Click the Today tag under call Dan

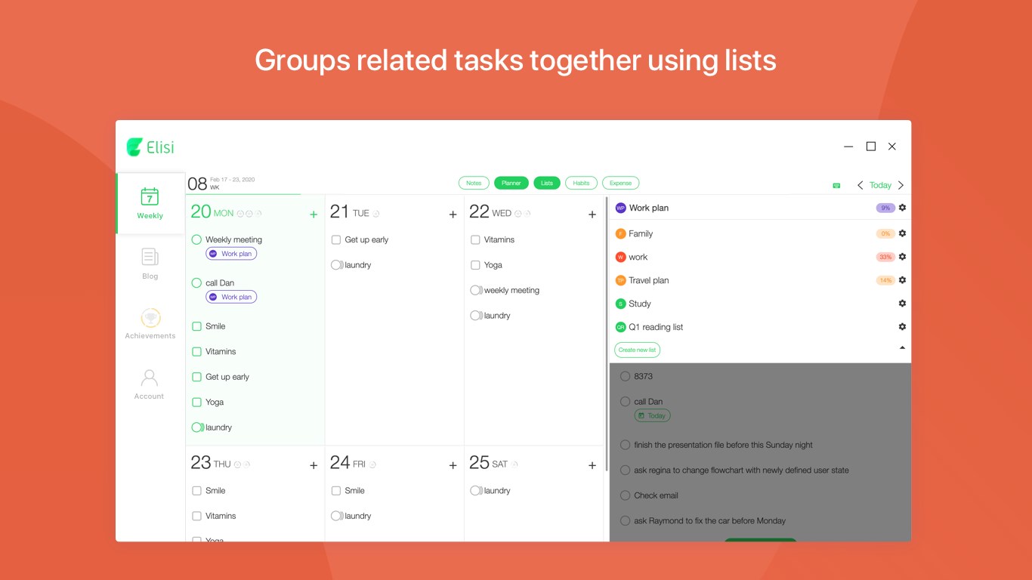[x=652, y=415]
